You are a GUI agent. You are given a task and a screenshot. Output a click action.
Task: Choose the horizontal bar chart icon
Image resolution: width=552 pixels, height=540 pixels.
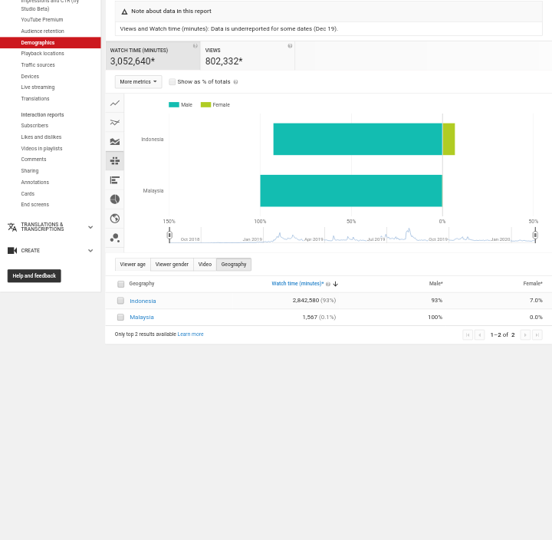114,179
